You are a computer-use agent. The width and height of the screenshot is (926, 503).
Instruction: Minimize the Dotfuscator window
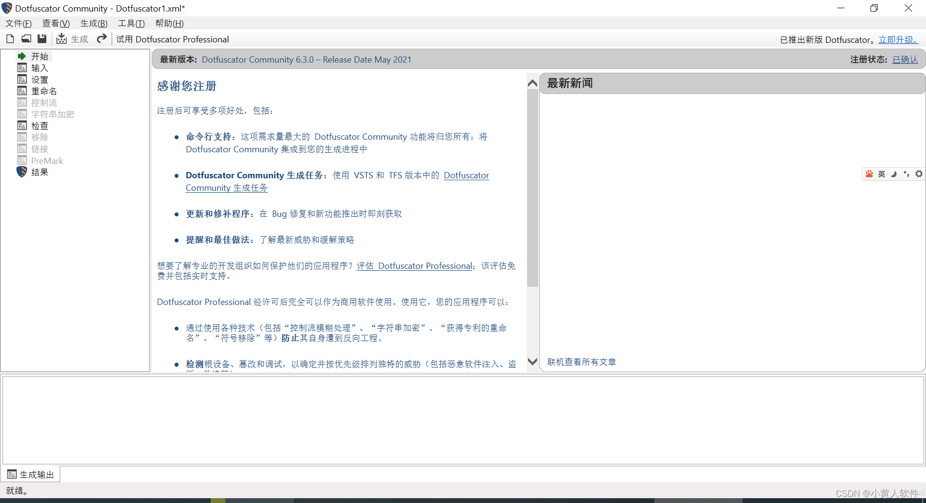point(841,8)
